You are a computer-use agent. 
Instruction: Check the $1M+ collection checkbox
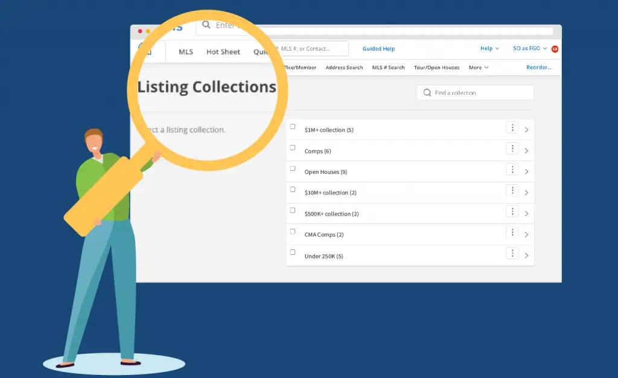pyautogui.click(x=293, y=127)
